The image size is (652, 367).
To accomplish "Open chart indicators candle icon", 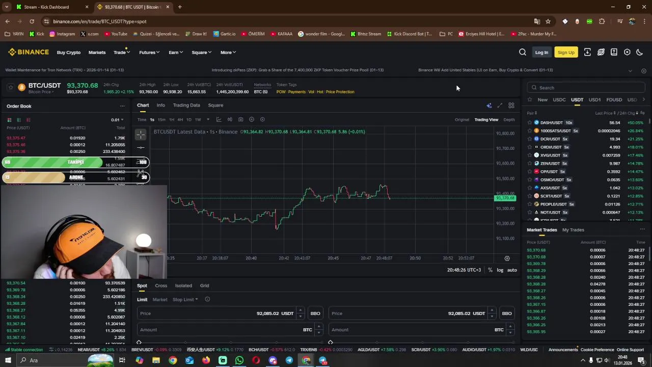I will point(230,119).
